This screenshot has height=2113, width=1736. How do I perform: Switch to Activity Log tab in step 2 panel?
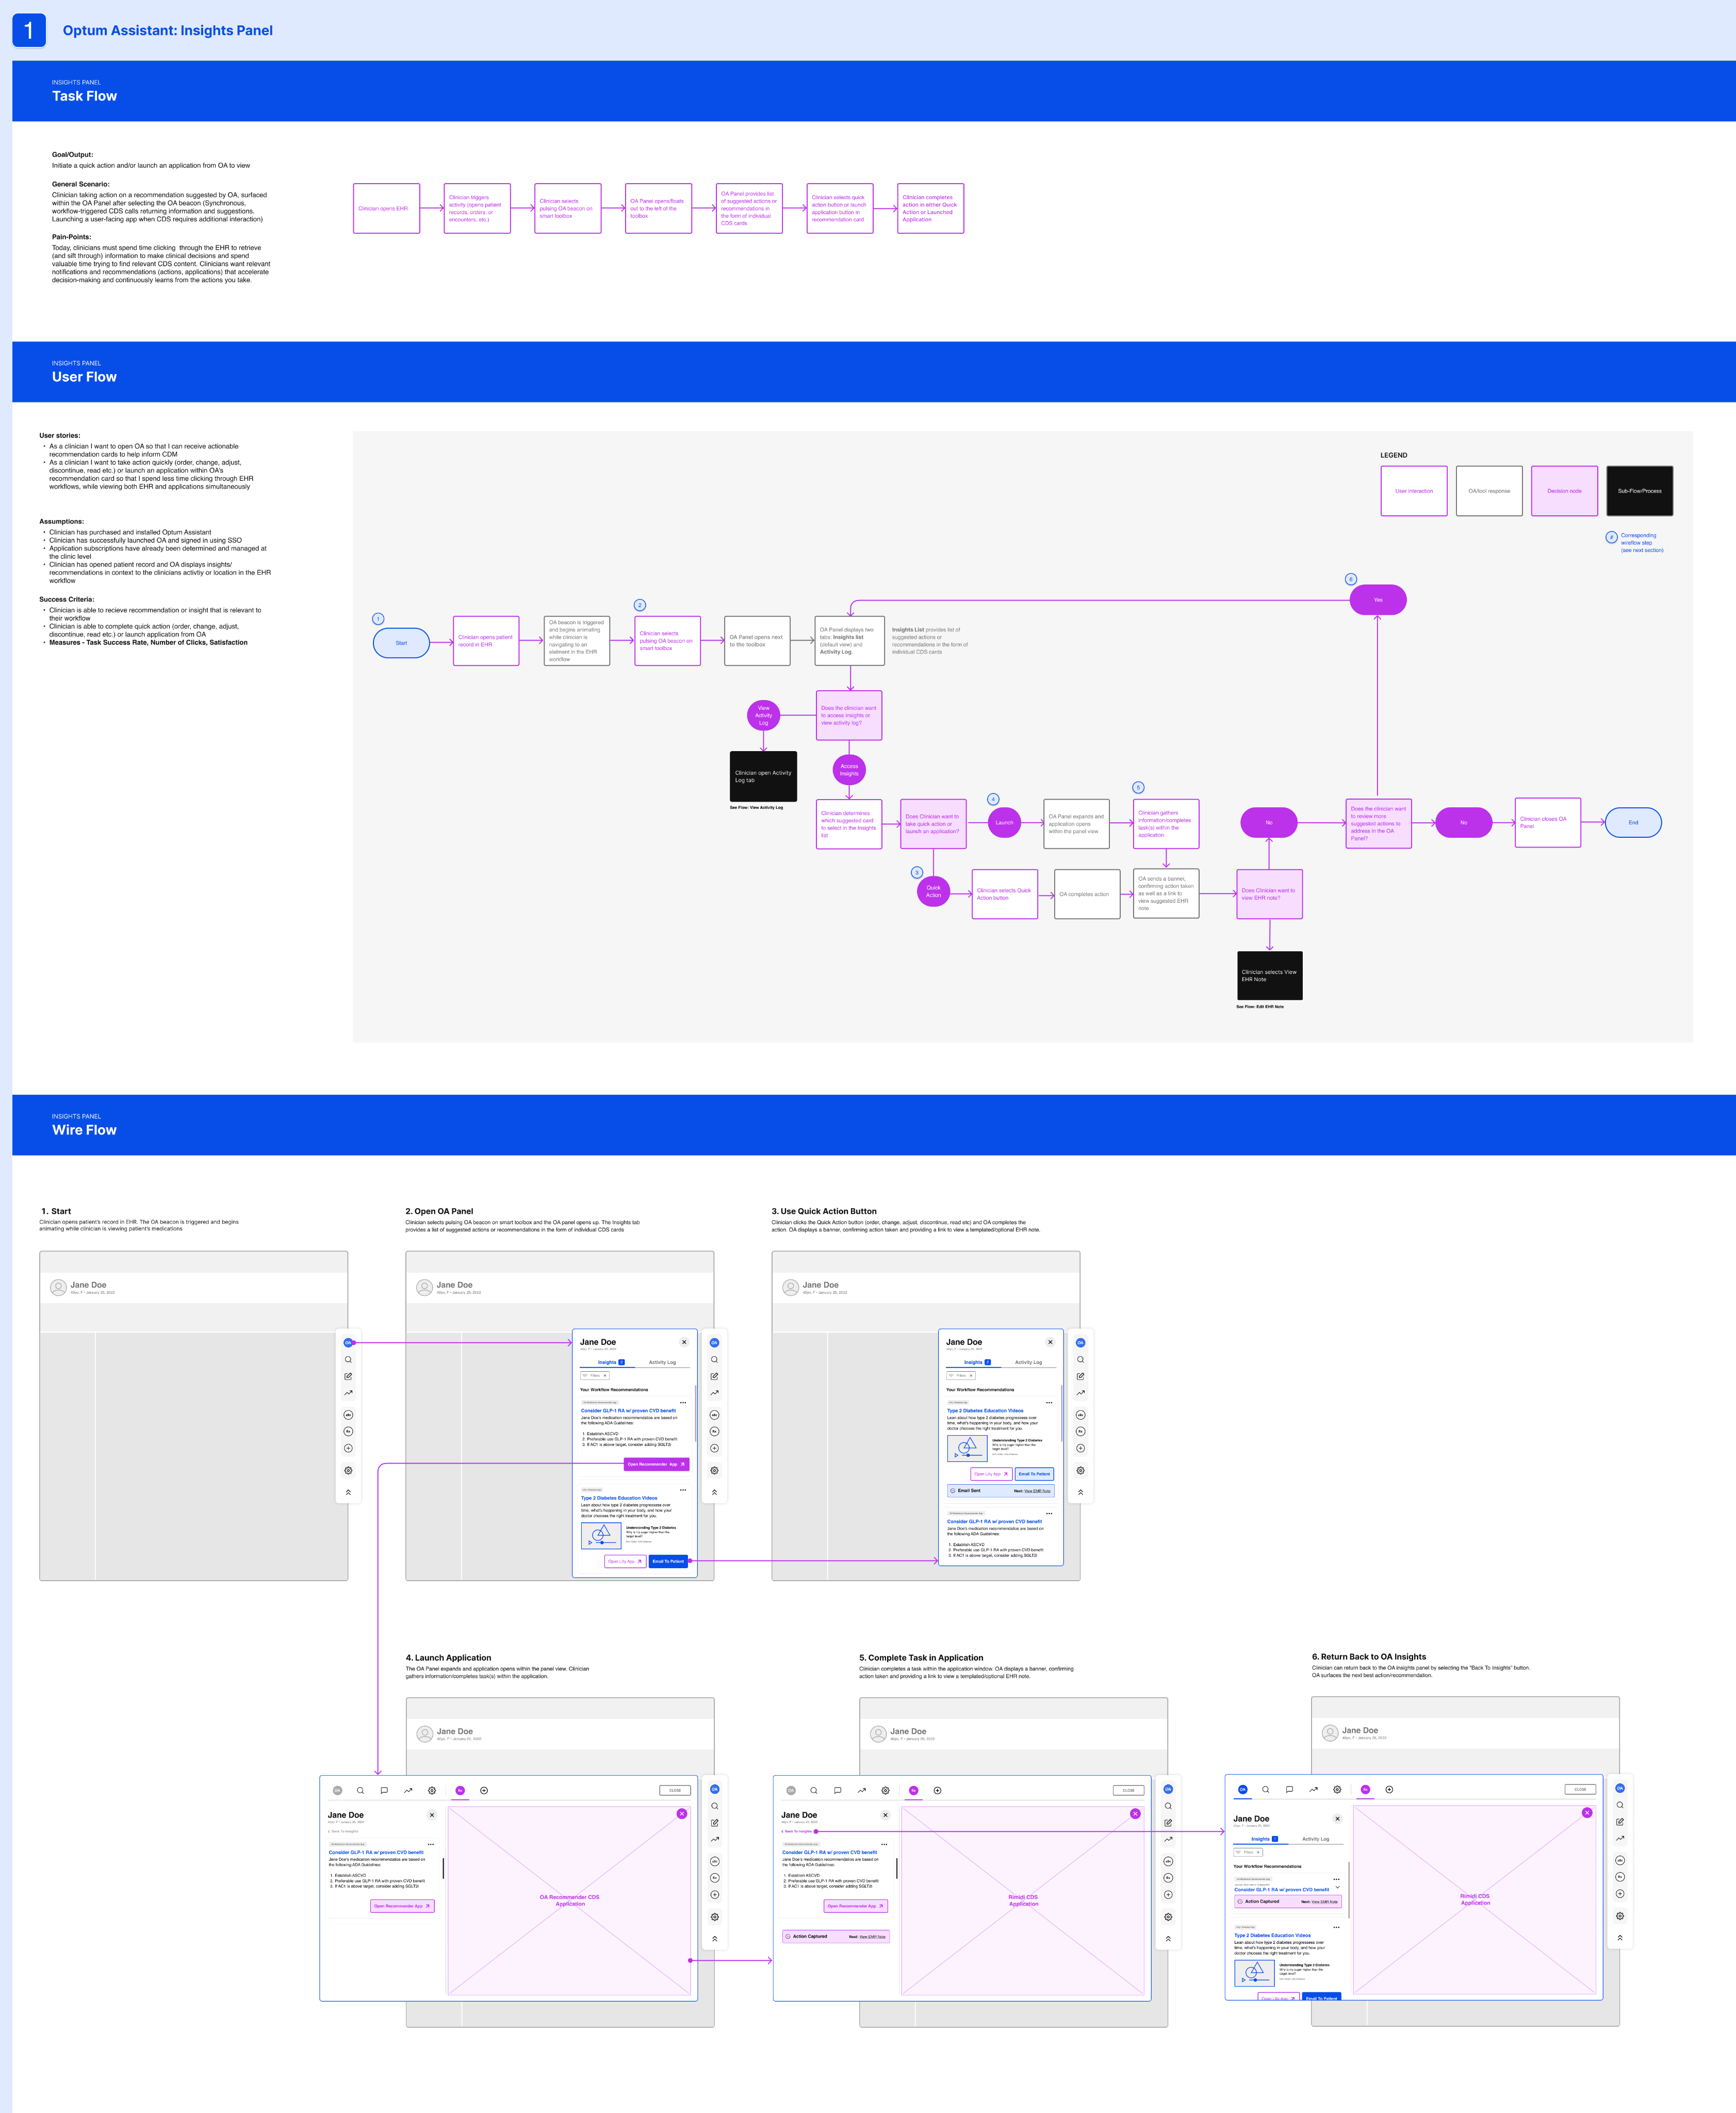[662, 1362]
